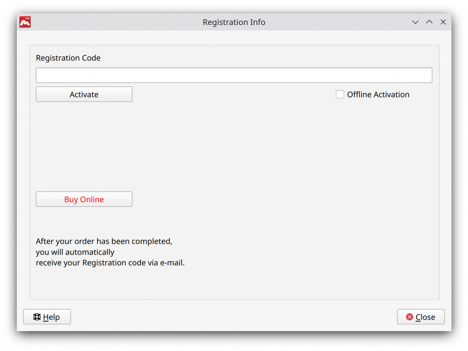Collapse the window using the titlebar chevron
Screen dimensions: 468x351
pos(415,22)
